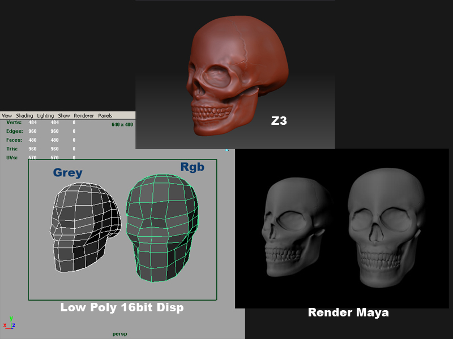Open the Show menu
453x339 pixels.
64,116
